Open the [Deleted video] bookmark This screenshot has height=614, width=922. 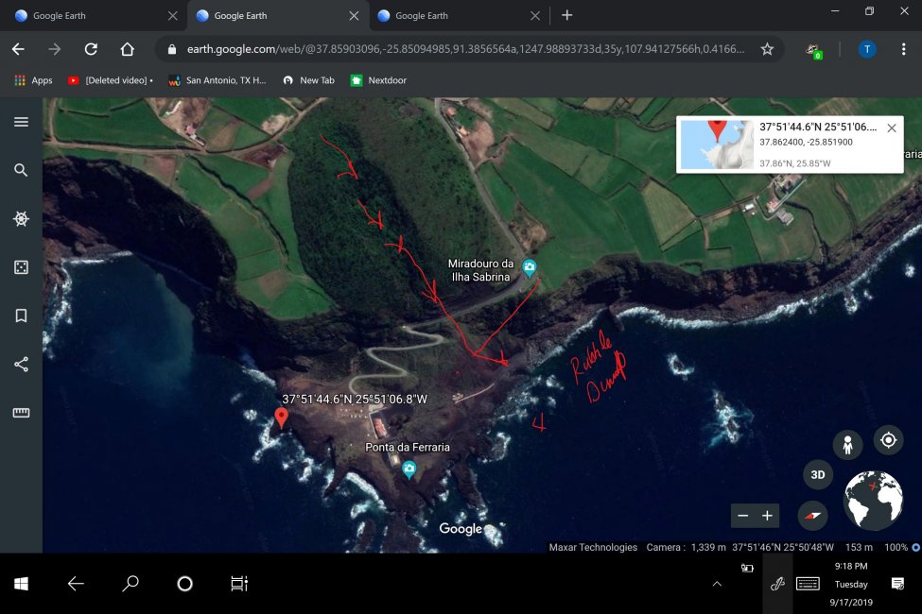110,80
